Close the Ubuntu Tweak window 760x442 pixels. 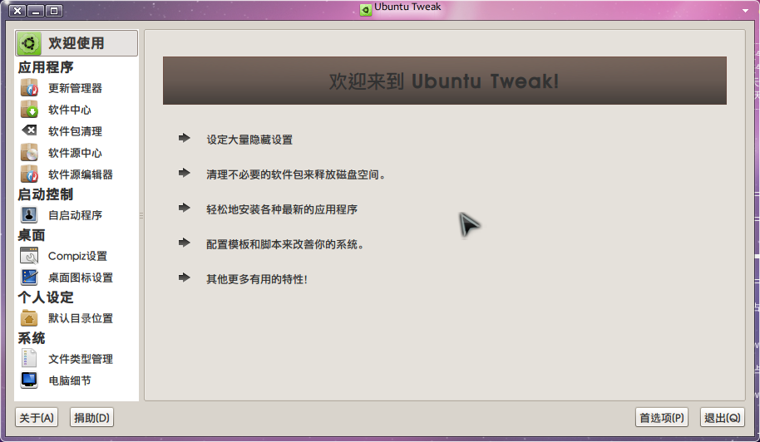pyautogui.click(x=17, y=11)
